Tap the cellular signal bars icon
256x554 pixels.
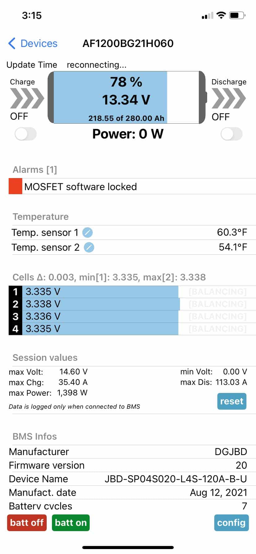[207, 15]
